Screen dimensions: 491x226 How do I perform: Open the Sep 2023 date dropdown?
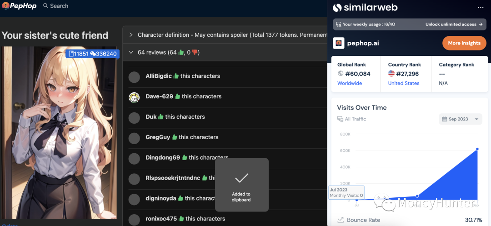point(460,119)
